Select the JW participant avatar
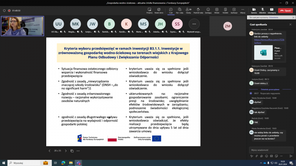The height and width of the screenshot is (166, 296). click(92, 24)
